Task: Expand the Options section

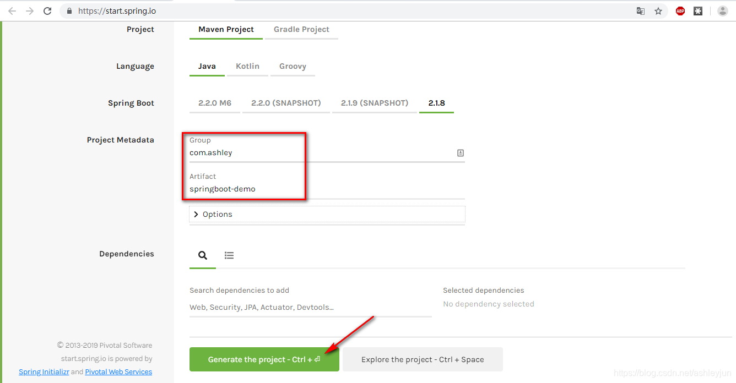Action: [x=327, y=215]
